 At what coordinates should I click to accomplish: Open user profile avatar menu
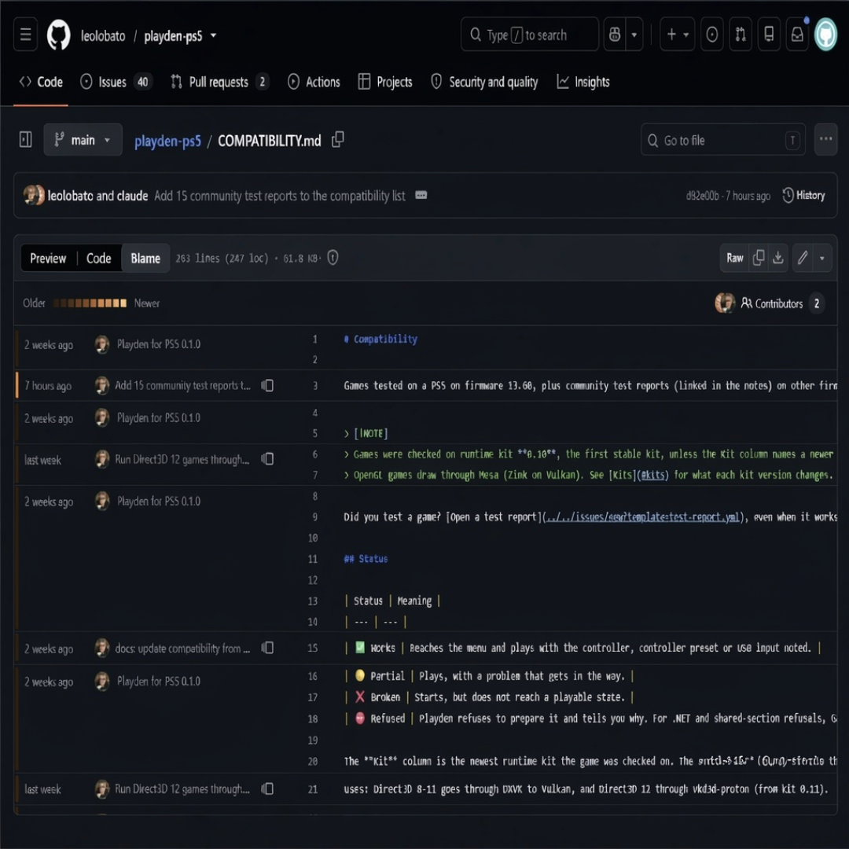pos(825,35)
